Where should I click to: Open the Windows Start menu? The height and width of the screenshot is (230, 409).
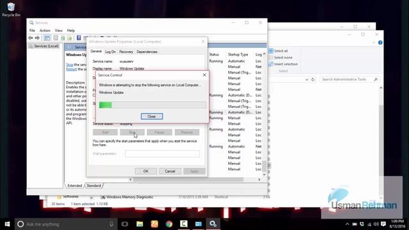coord(7,224)
